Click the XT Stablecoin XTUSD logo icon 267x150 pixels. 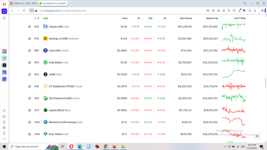[x=45, y=86]
